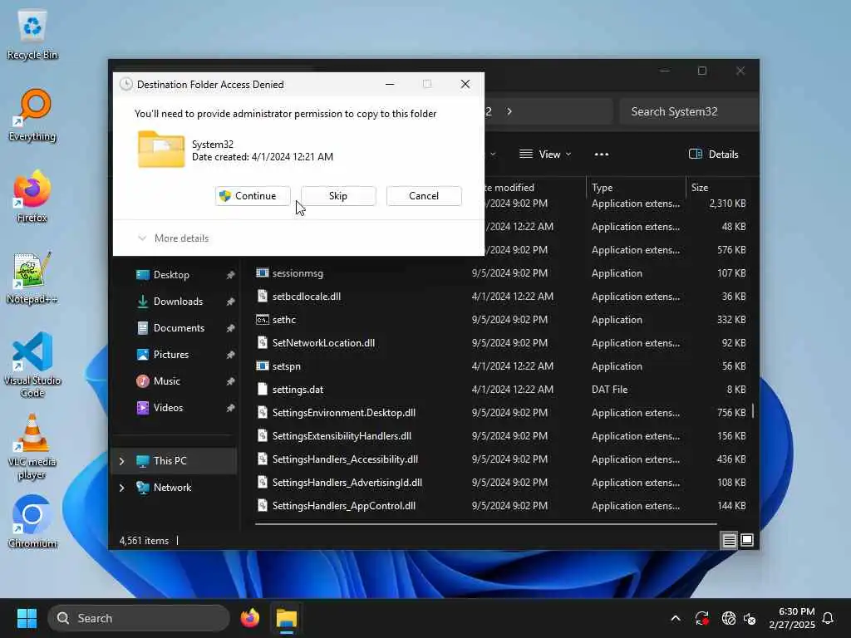Select the sethc application file
Image resolution: width=851 pixels, height=638 pixels.
[284, 320]
